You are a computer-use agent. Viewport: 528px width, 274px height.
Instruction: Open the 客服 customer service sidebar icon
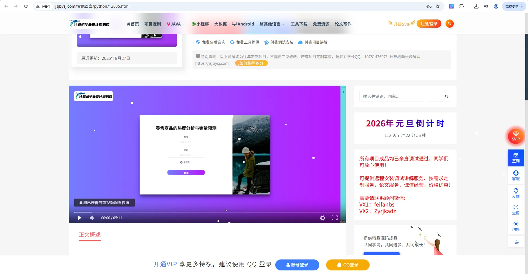point(516,175)
